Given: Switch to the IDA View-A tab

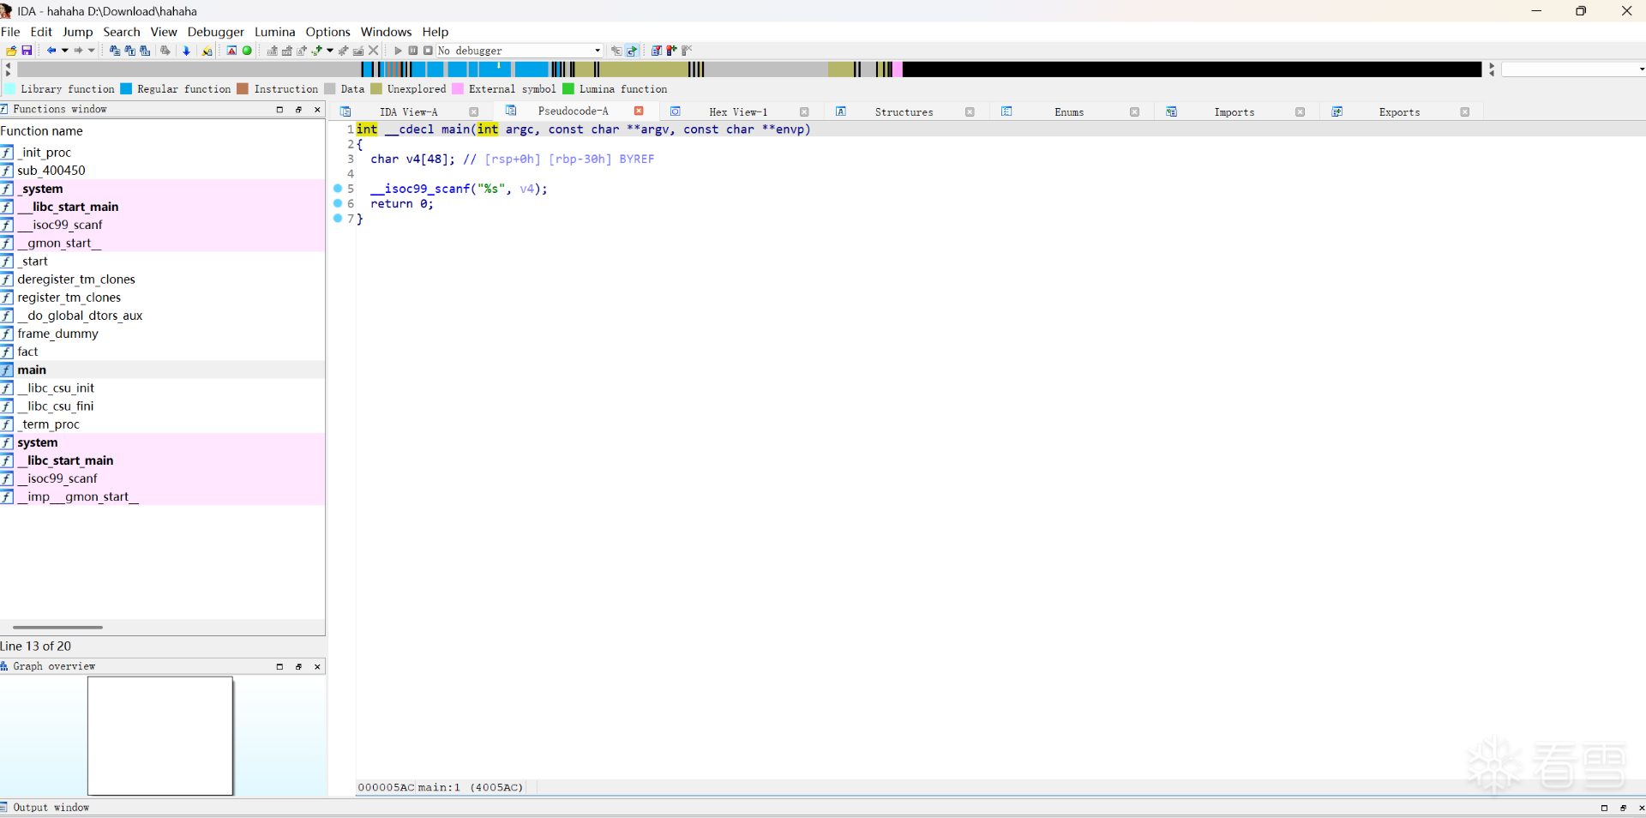Looking at the screenshot, I should [408, 112].
